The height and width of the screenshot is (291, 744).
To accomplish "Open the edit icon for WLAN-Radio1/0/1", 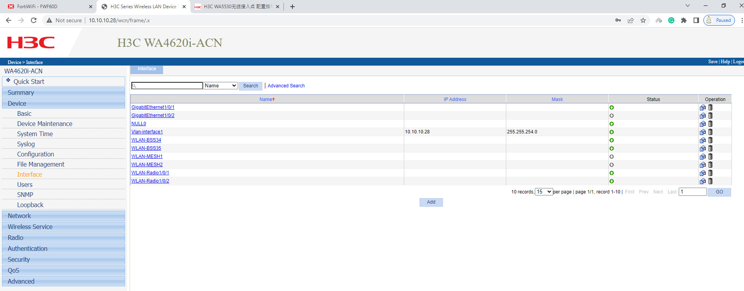I will [703, 173].
